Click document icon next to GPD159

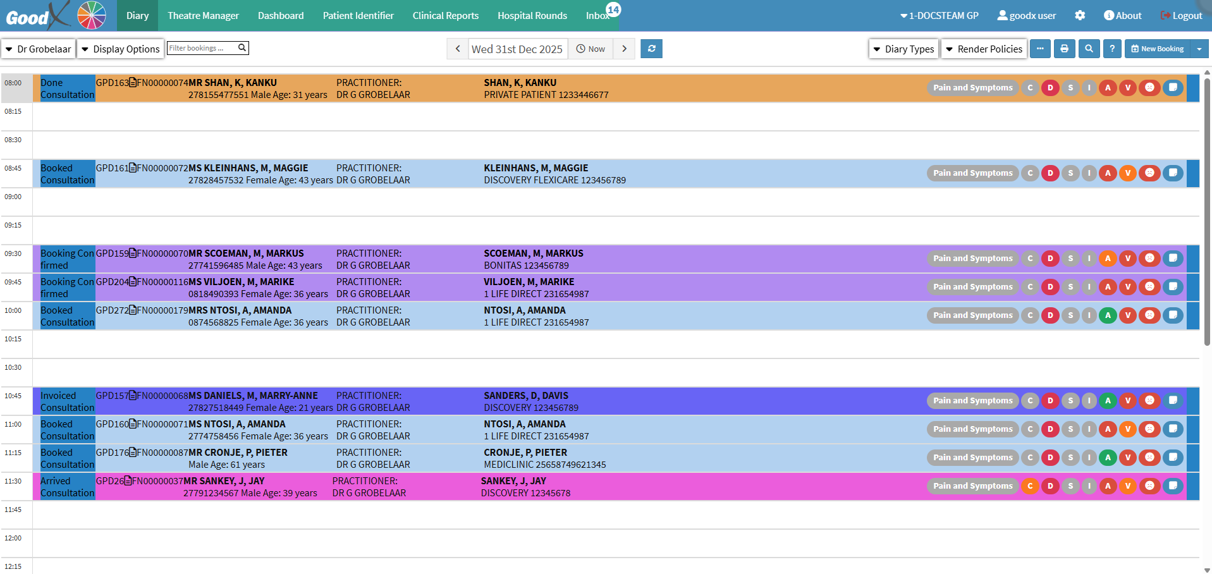(133, 253)
